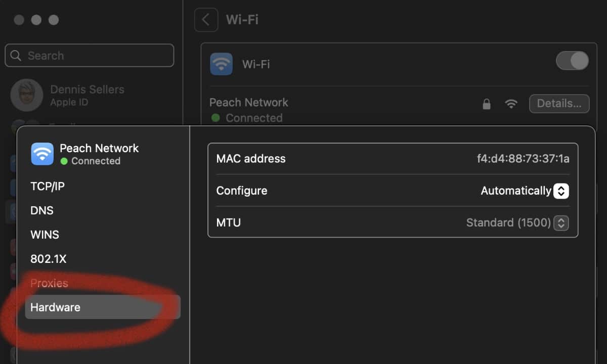The width and height of the screenshot is (607, 364).
Task: Select the Hardware tab in sidebar
Action: click(55, 307)
